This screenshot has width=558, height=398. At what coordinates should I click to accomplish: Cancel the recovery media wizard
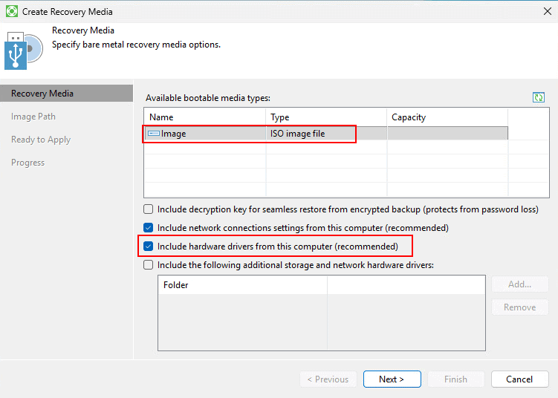(519, 379)
